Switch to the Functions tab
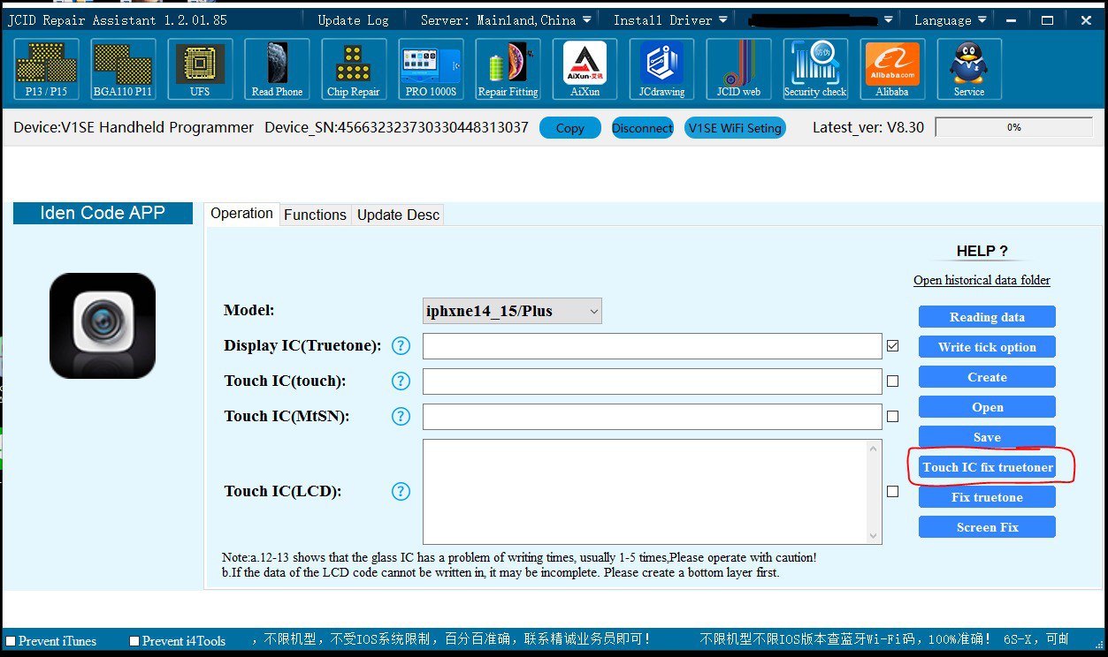The image size is (1108, 657). pyautogui.click(x=315, y=215)
